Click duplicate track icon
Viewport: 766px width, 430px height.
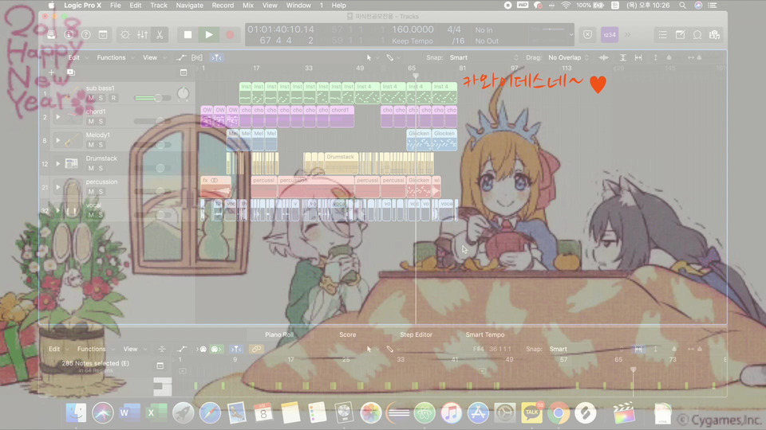point(71,72)
